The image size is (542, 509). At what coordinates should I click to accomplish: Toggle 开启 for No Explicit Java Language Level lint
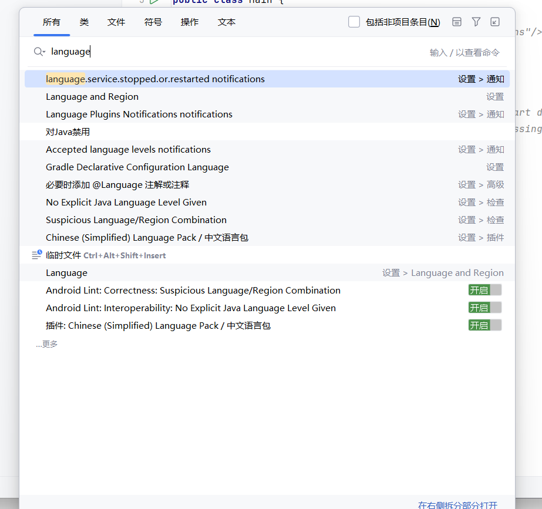(x=484, y=307)
